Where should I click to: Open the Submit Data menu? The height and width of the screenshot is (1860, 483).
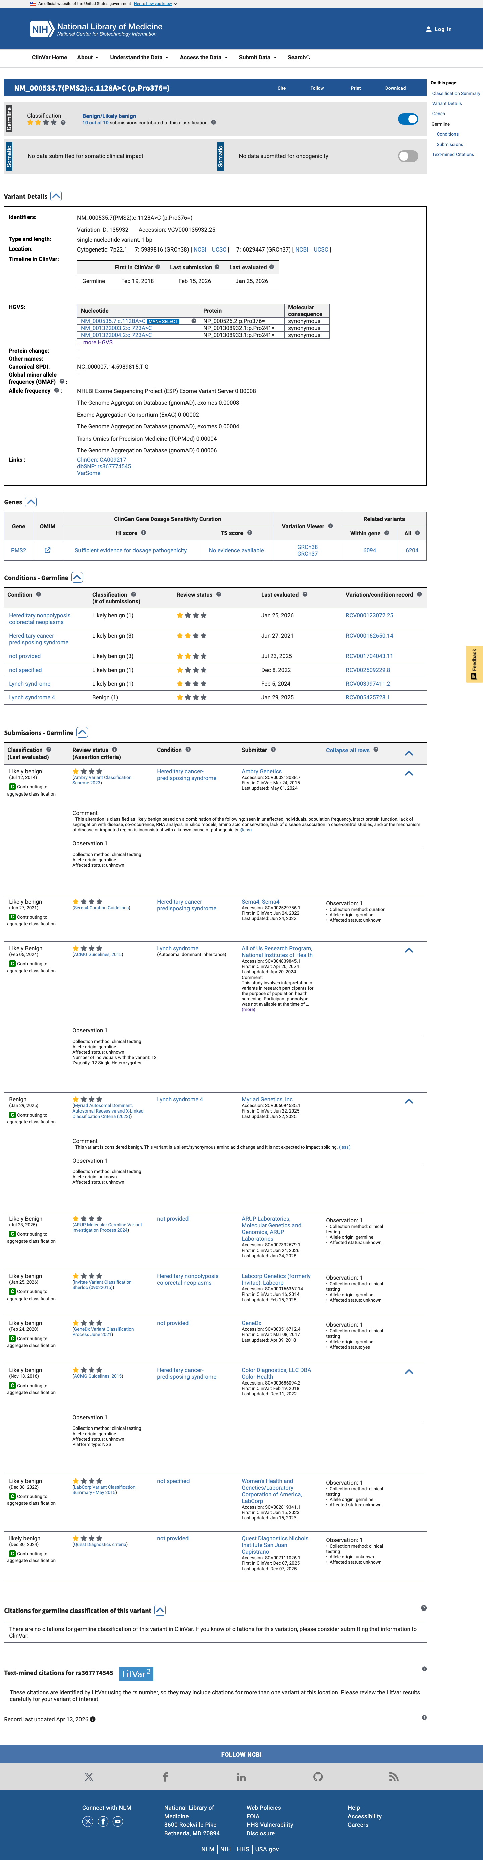[x=257, y=58]
